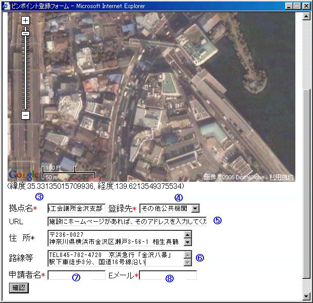Image resolution: width=313 pixels, height=303 pixels.
Task: Click the Internet Explorer title bar icon
Action: [x=6, y=6]
